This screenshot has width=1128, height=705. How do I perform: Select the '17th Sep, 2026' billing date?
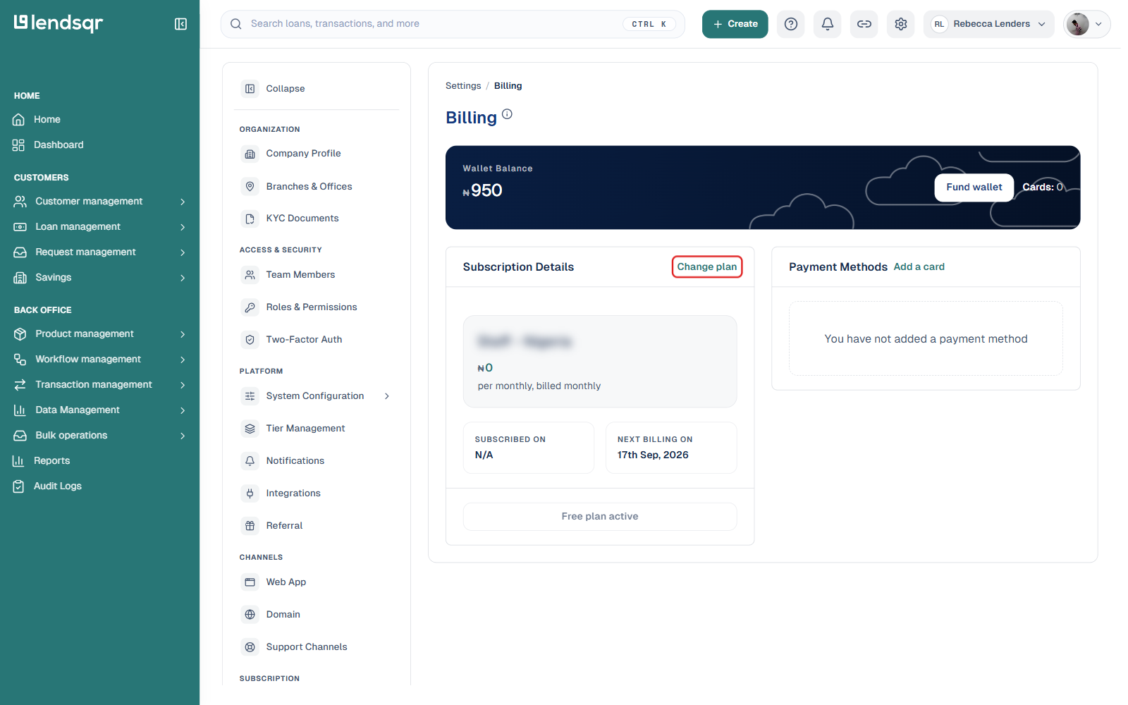pyautogui.click(x=653, y=455)
